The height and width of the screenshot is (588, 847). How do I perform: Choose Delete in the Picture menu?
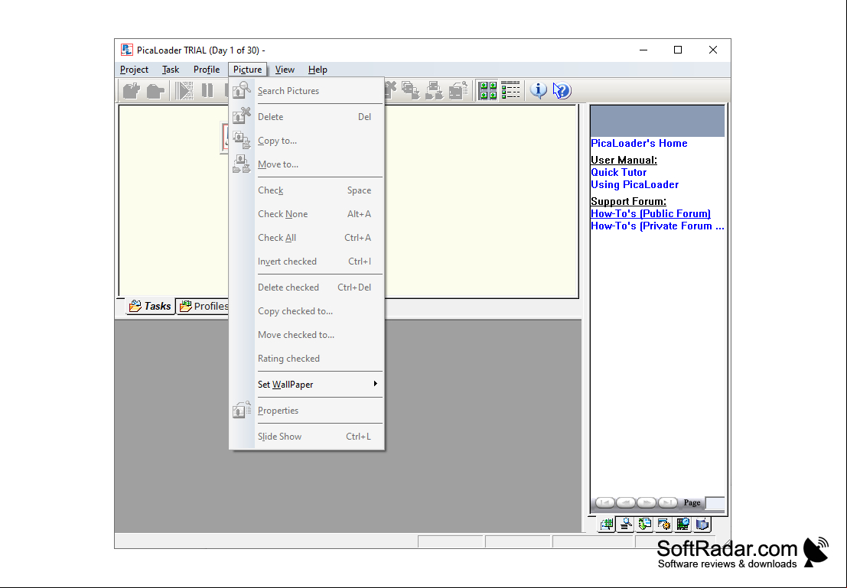[x=307, y=117]
